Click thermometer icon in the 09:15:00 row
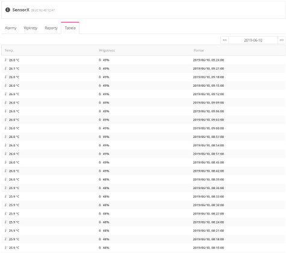The image size is (286, 253). [x=6, y=86]
